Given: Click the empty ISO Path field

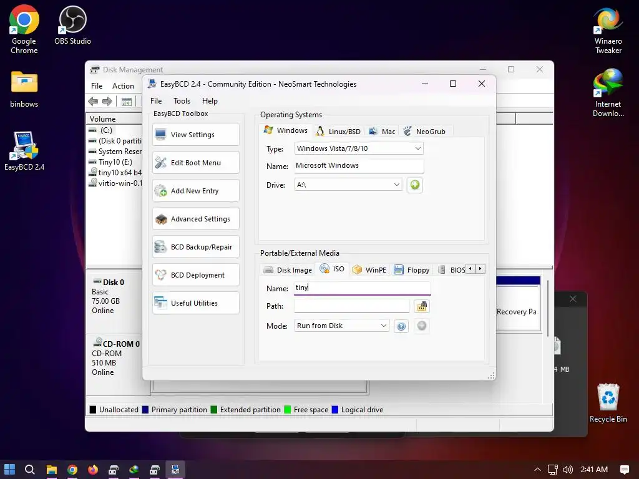Looking at the screenshot, I should point(352,306).
